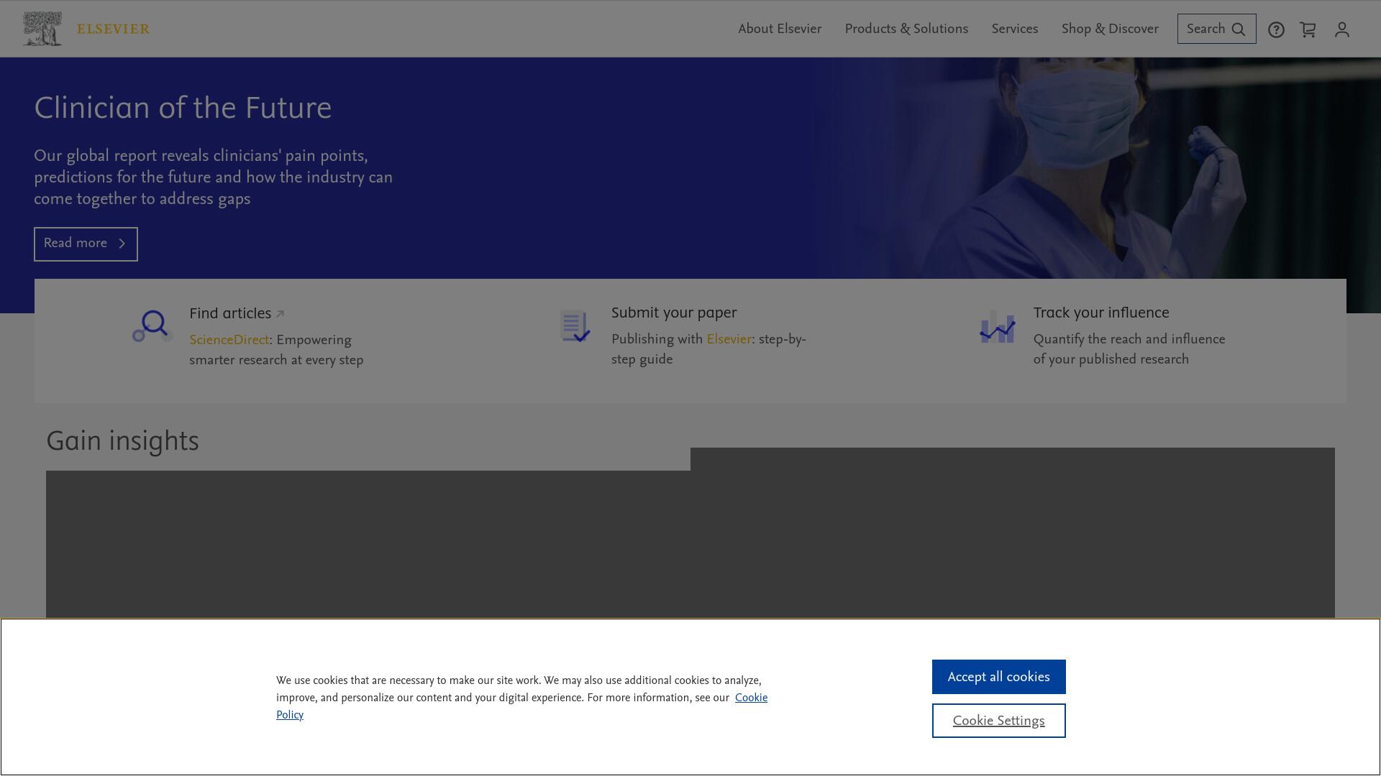Click the Elsevier link in publishing guide text
The width and height of the screenshot is (1381, 776).
[x=729, y=340]
